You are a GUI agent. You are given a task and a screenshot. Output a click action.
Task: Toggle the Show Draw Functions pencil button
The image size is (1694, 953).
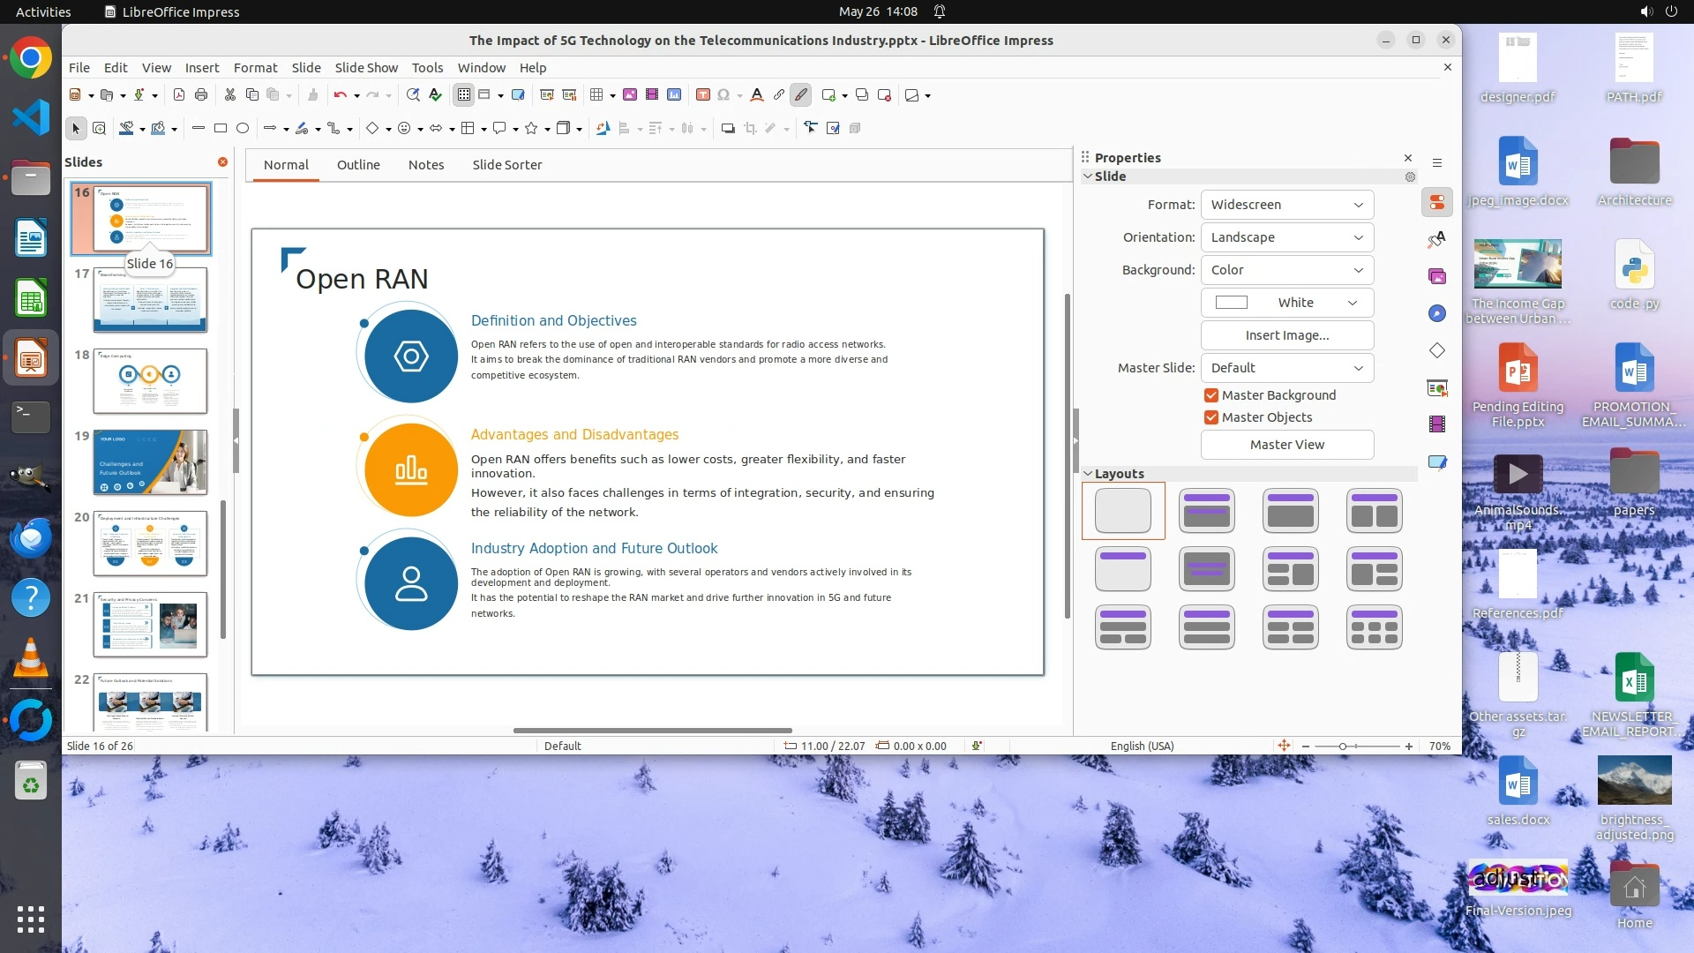pos(801,95)
